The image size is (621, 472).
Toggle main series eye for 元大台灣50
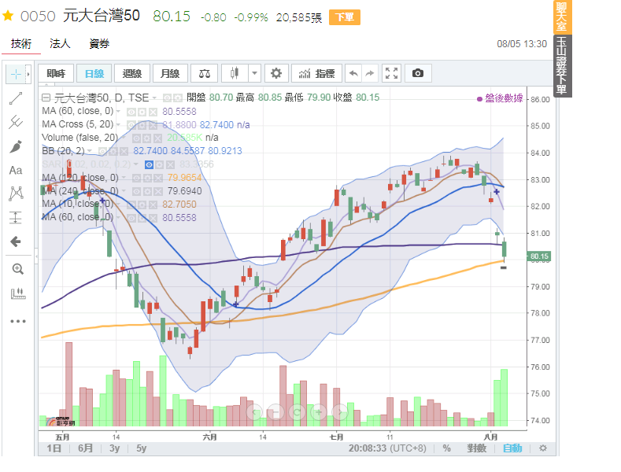coord(168,98)
